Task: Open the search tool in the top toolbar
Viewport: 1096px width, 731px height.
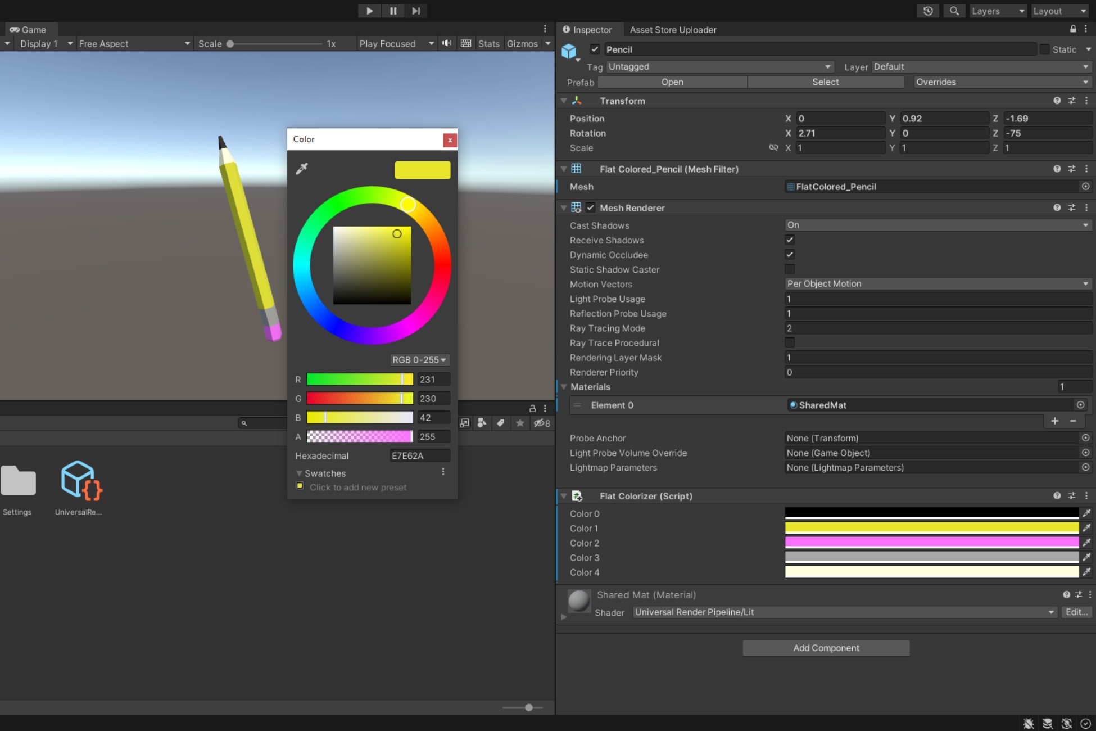Action: [x=954, y=11]
